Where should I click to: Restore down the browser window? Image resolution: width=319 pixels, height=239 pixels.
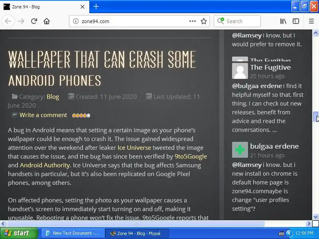(305, 6)
